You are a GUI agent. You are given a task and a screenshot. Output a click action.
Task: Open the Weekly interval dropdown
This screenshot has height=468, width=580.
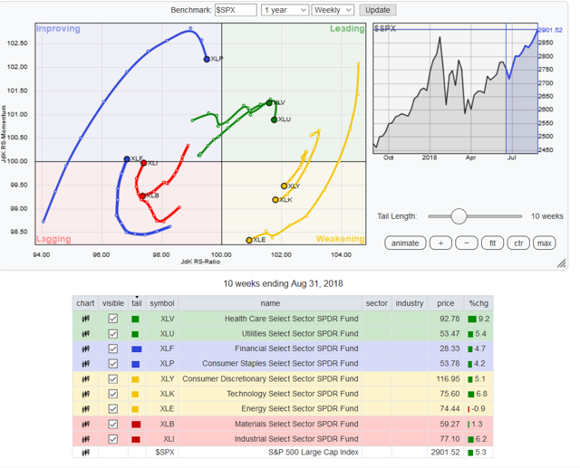pyautogui.click(x=333, y=10)
